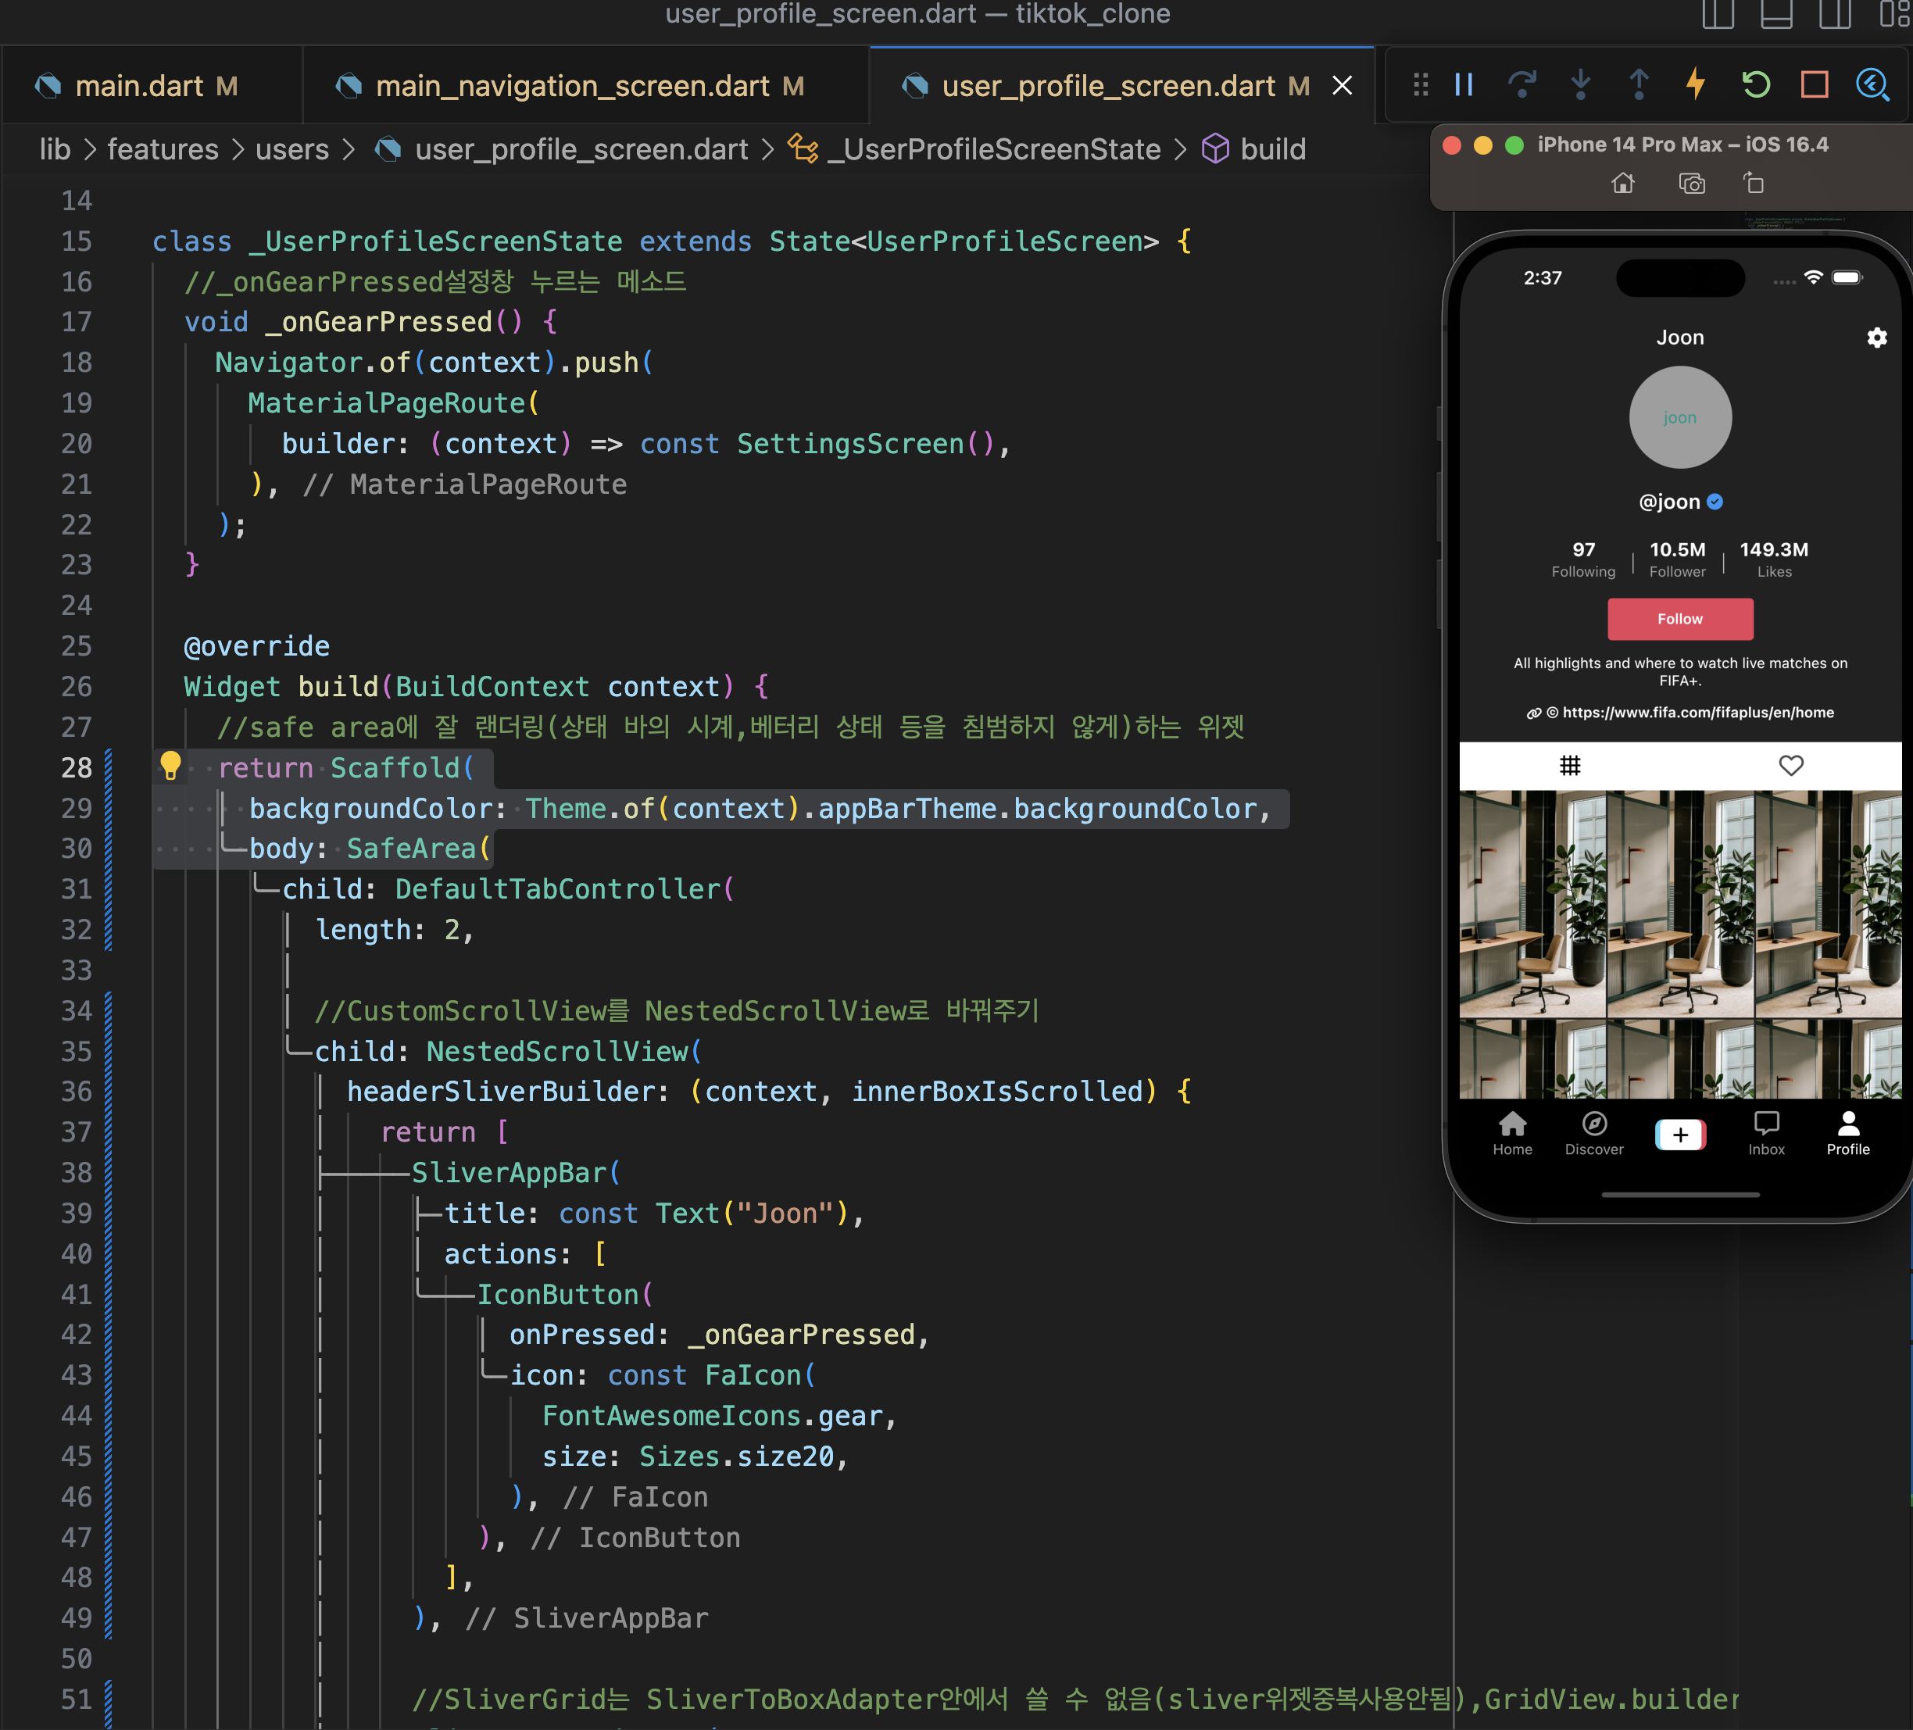Viewport: 1913px width, 1730px height.
Task: Trigger Flutter hot reload lightning icon
Action: [x=1697, y=85]
